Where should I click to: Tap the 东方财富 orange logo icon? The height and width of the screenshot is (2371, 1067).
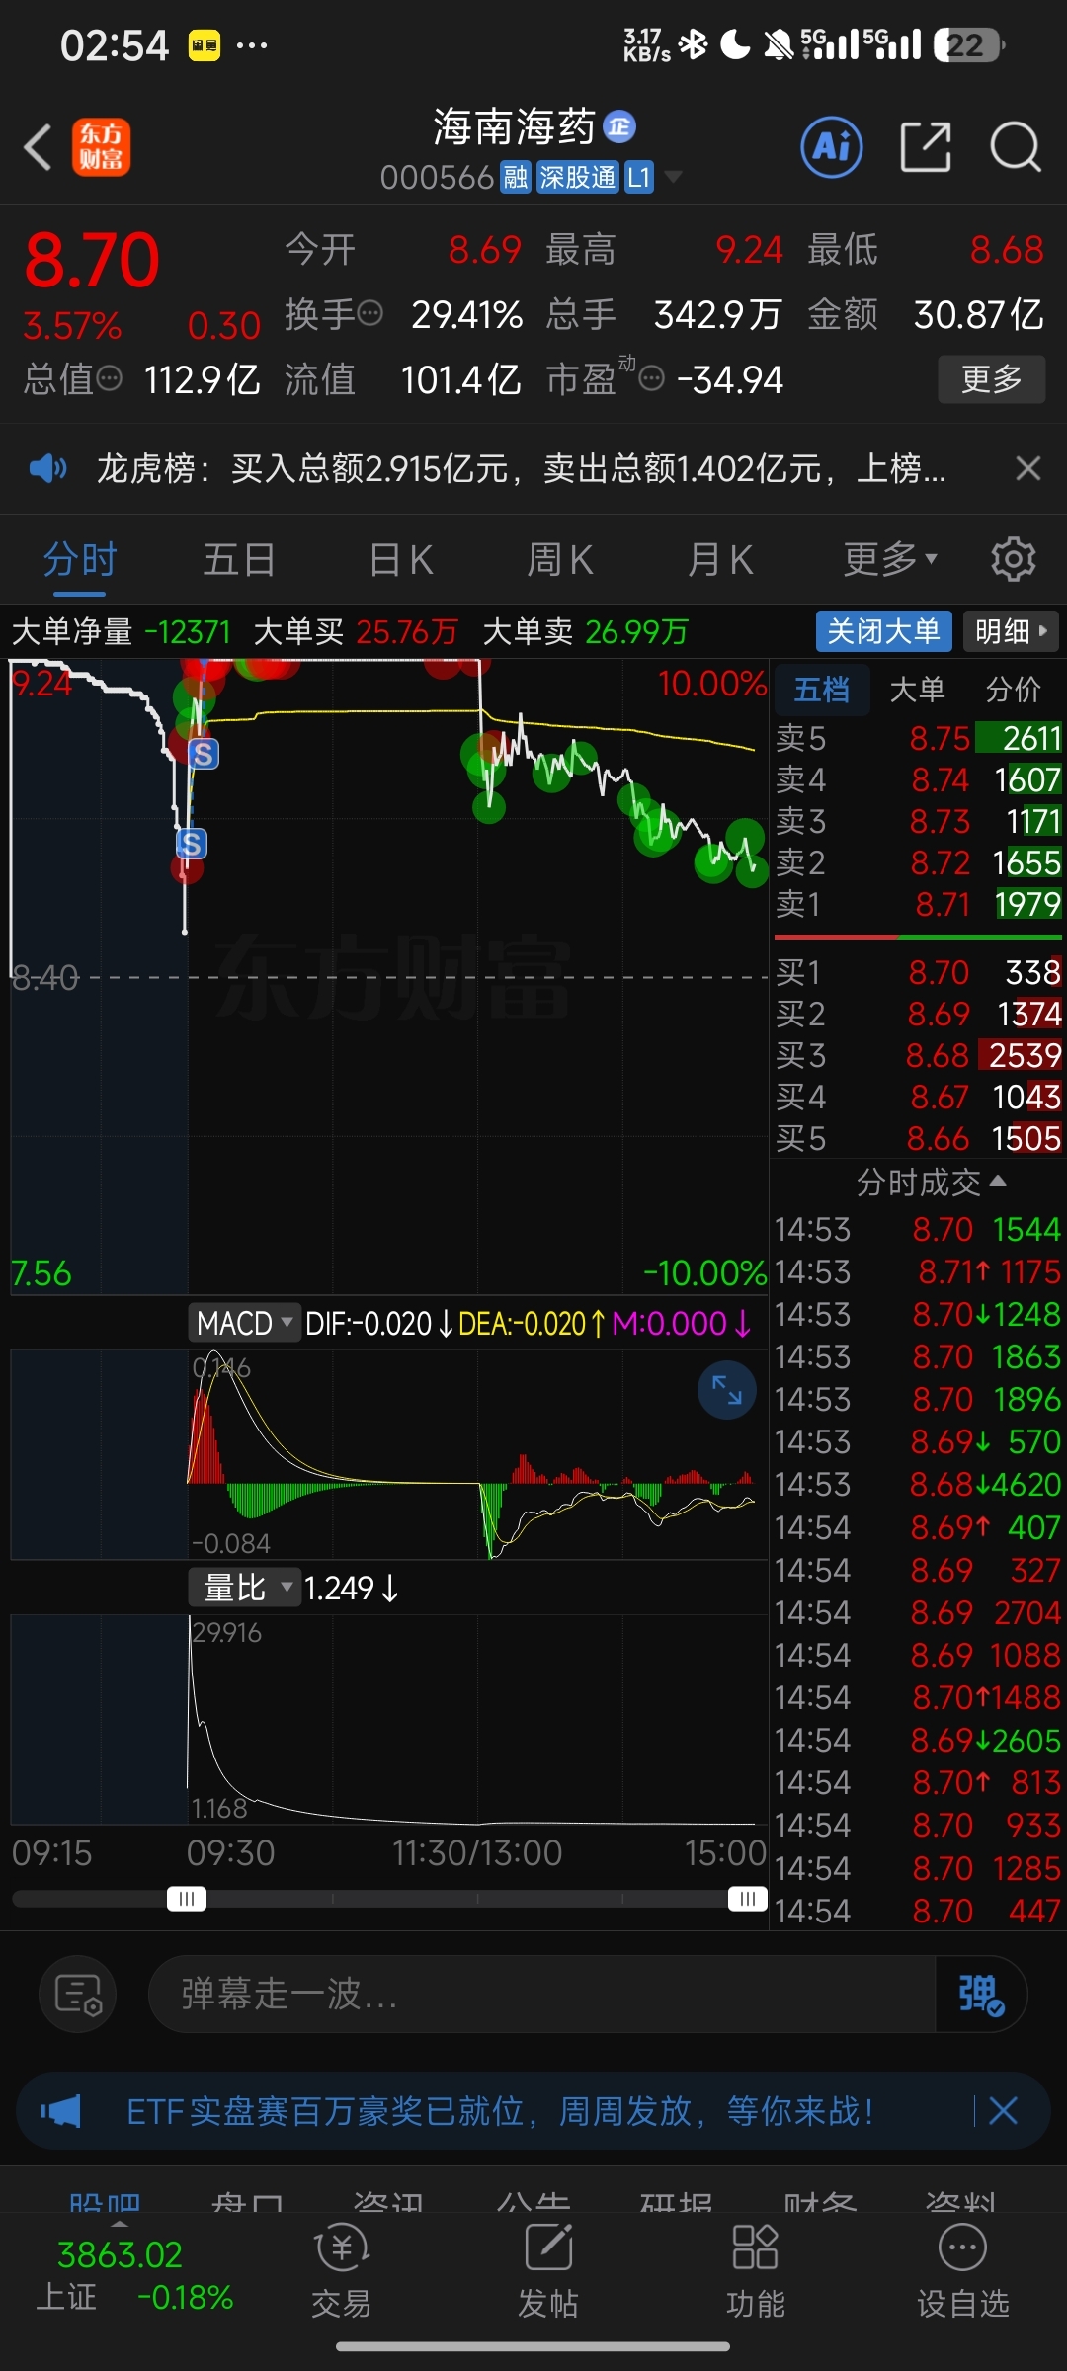tap(101, 148)
